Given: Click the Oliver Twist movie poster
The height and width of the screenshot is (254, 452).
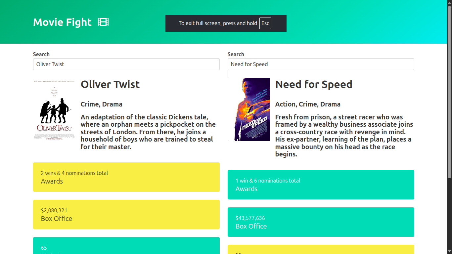Looking at the screenshot, I should pyautogui.click(x=54, y=110).
